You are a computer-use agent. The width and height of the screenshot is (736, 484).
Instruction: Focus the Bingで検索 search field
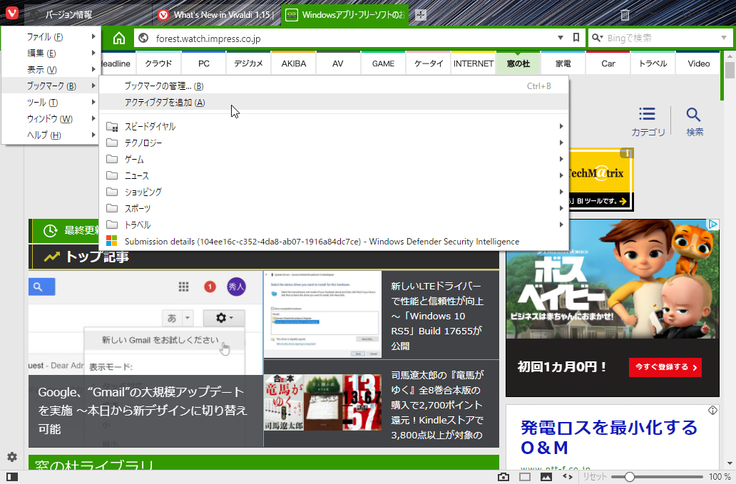pos(662,38)
